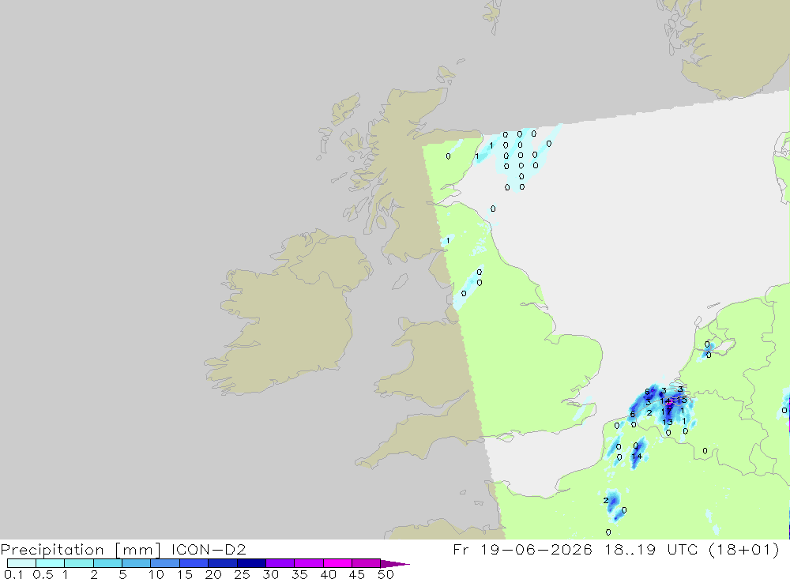This screenshot has height=579, width=790.
Task: Pick the legend swatch between 2 and 5
Action: [x=107, y=563]
